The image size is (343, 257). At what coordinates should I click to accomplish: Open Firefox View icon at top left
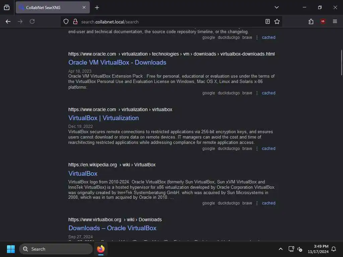7,7
